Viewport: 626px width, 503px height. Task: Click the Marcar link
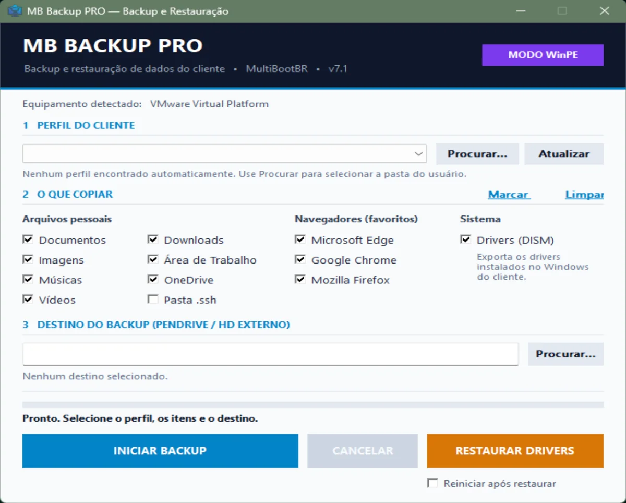pyautogui.click(x=509, y=194)
